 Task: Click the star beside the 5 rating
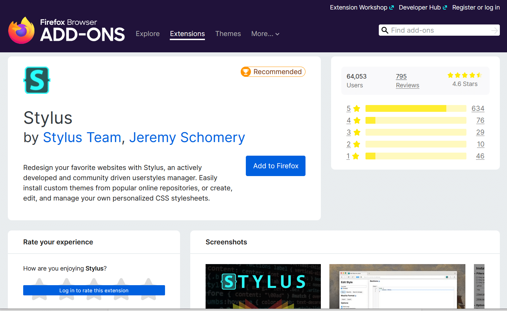pos(357,108)
